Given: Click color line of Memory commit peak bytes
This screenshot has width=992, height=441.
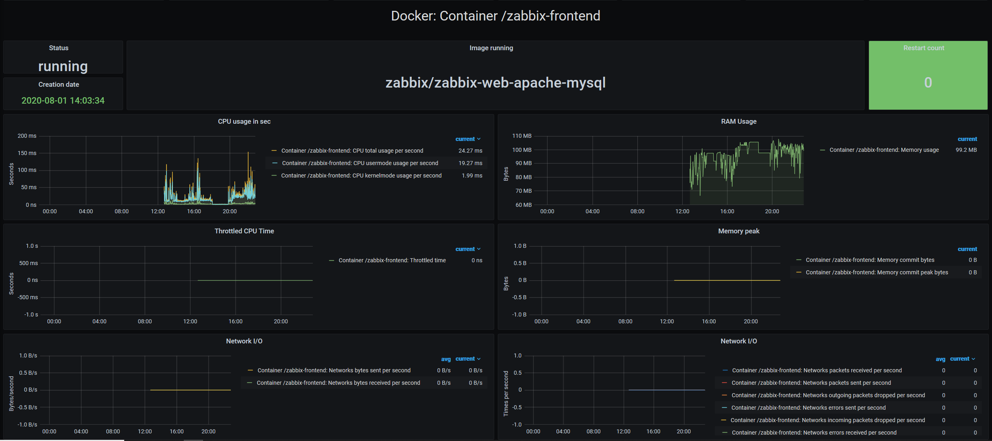Looking at the screenshot, I should [799, 272].
